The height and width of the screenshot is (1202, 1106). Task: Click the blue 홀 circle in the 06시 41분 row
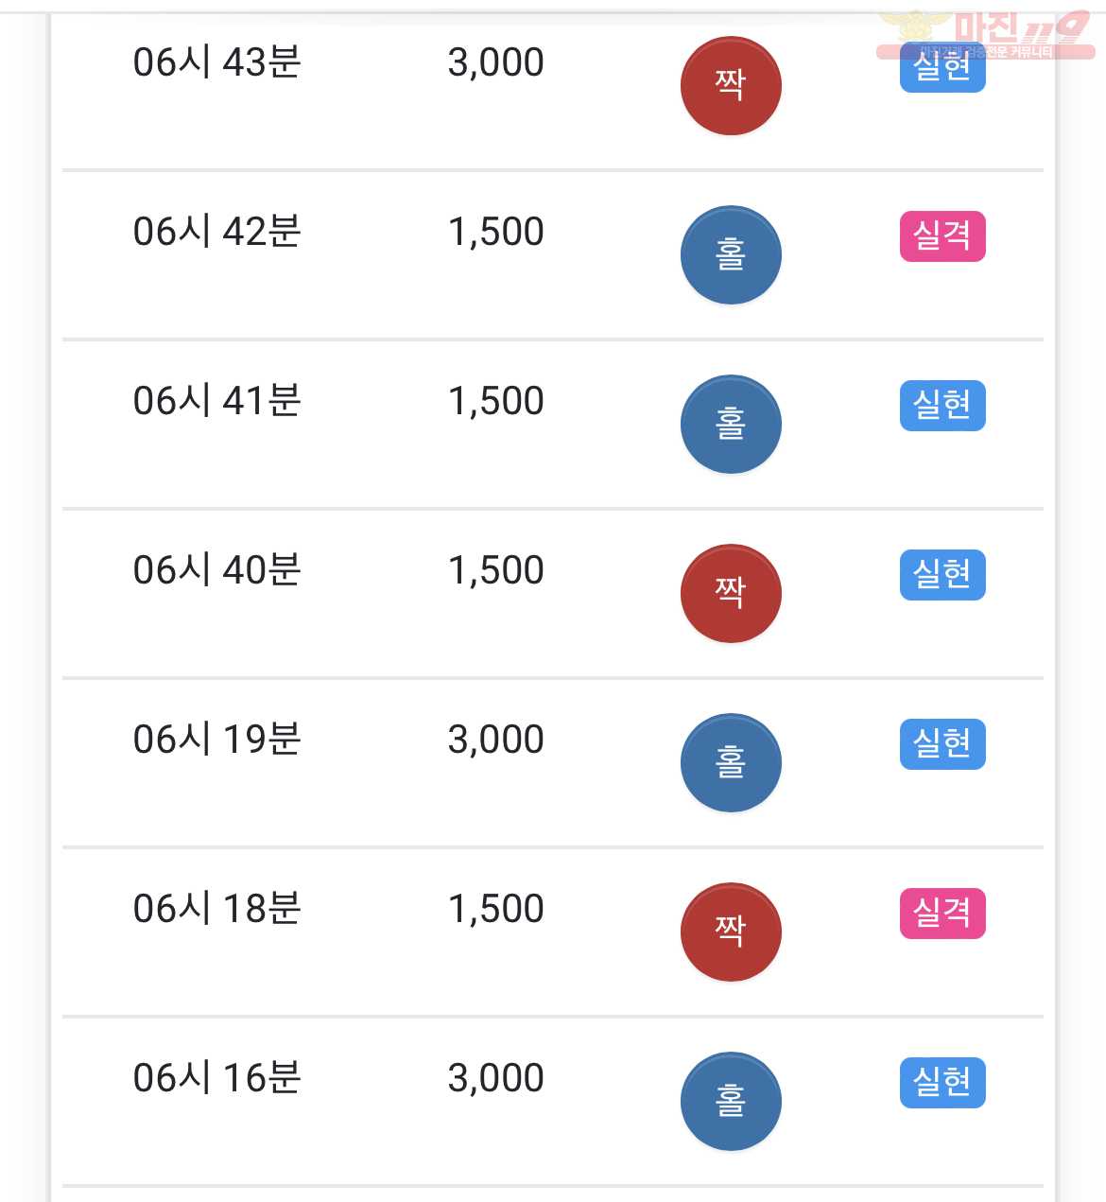pyautogui.click(x=731, y=425)
